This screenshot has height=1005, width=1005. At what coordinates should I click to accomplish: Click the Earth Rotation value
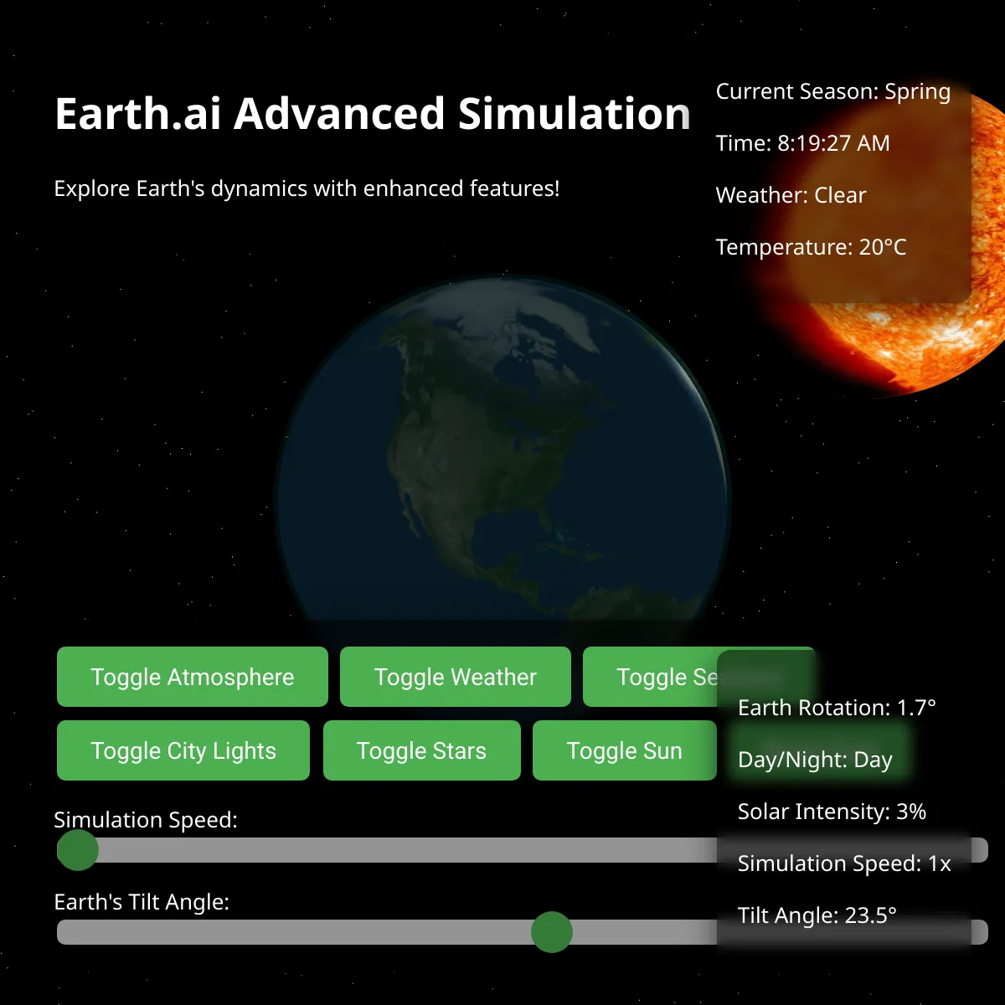[x=837, y=708]
